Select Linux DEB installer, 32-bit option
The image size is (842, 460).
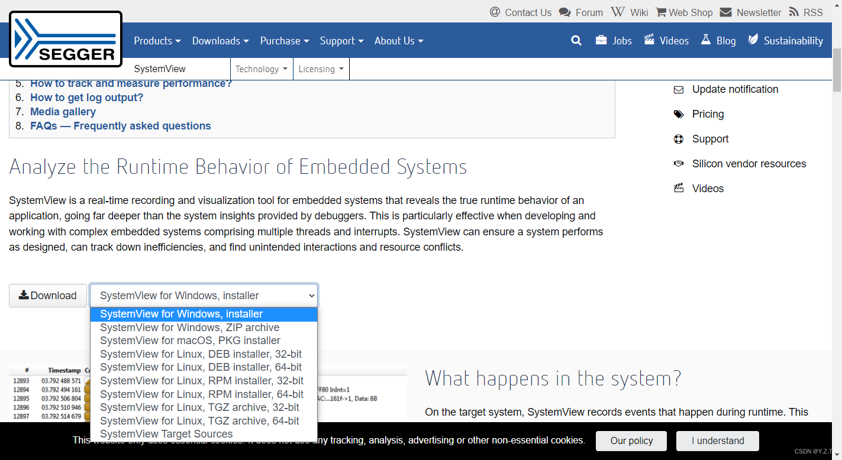point(204,354)
